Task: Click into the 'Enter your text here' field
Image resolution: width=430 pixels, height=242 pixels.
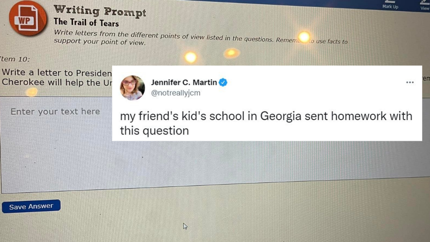Action: [55, 112]
